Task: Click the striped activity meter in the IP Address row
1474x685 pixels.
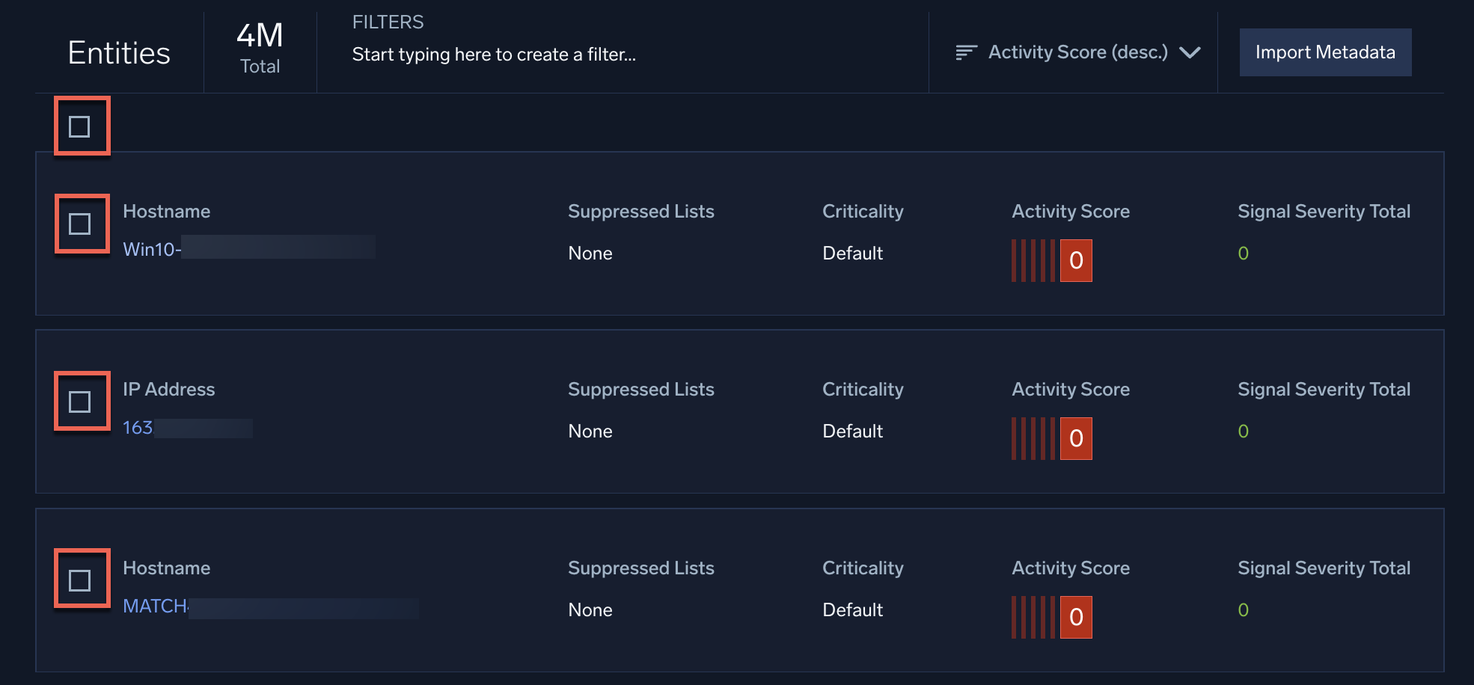Action: coord(1033,439)
